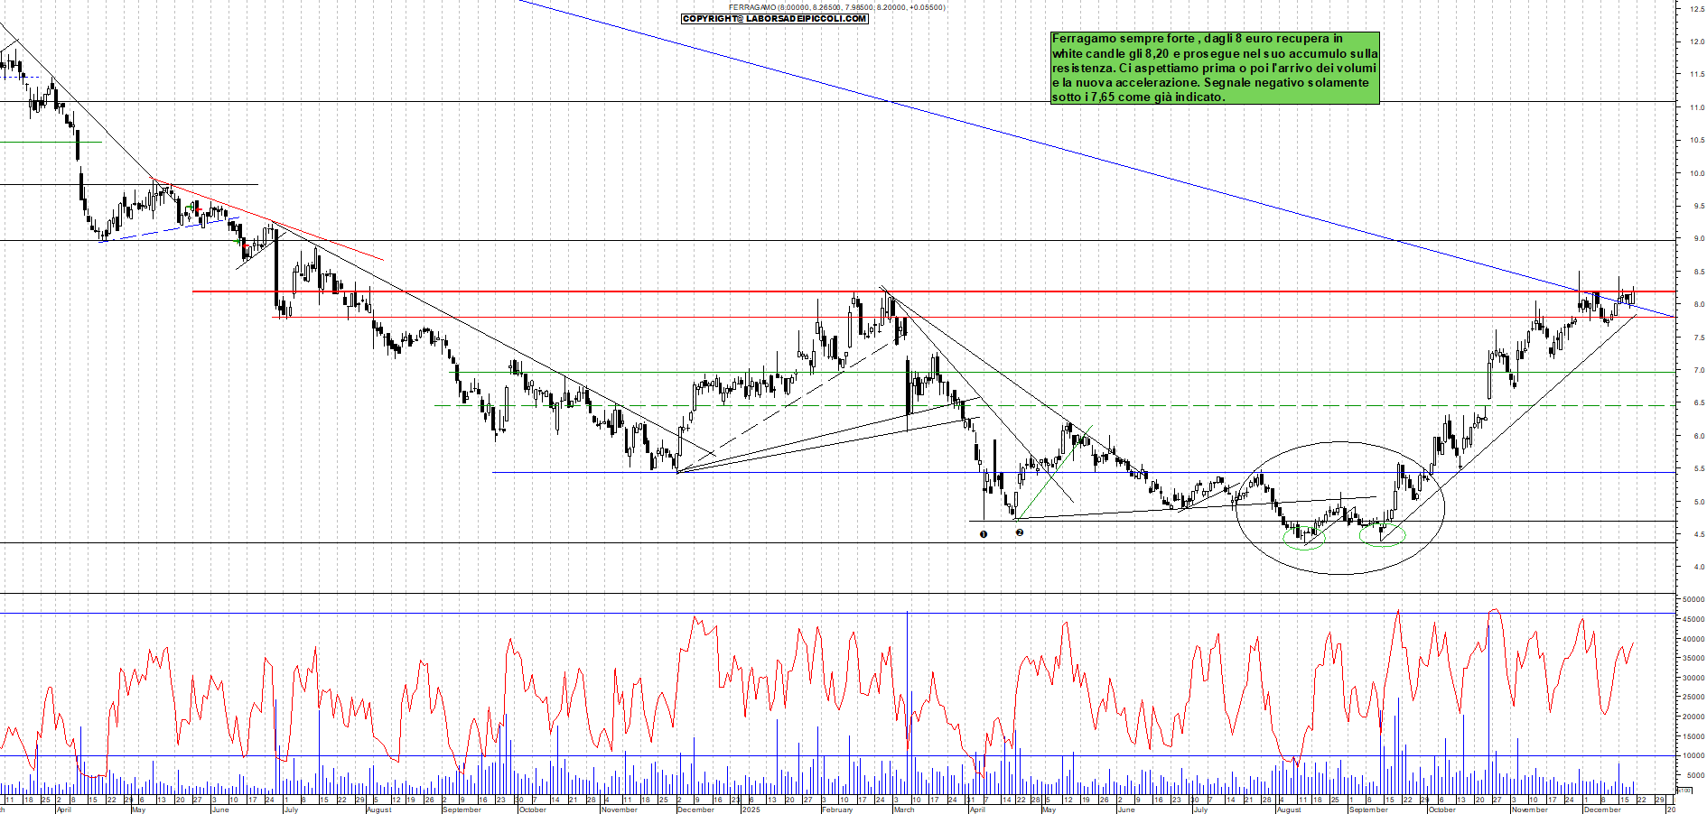Click the February label on time axis

pos(837,809)
